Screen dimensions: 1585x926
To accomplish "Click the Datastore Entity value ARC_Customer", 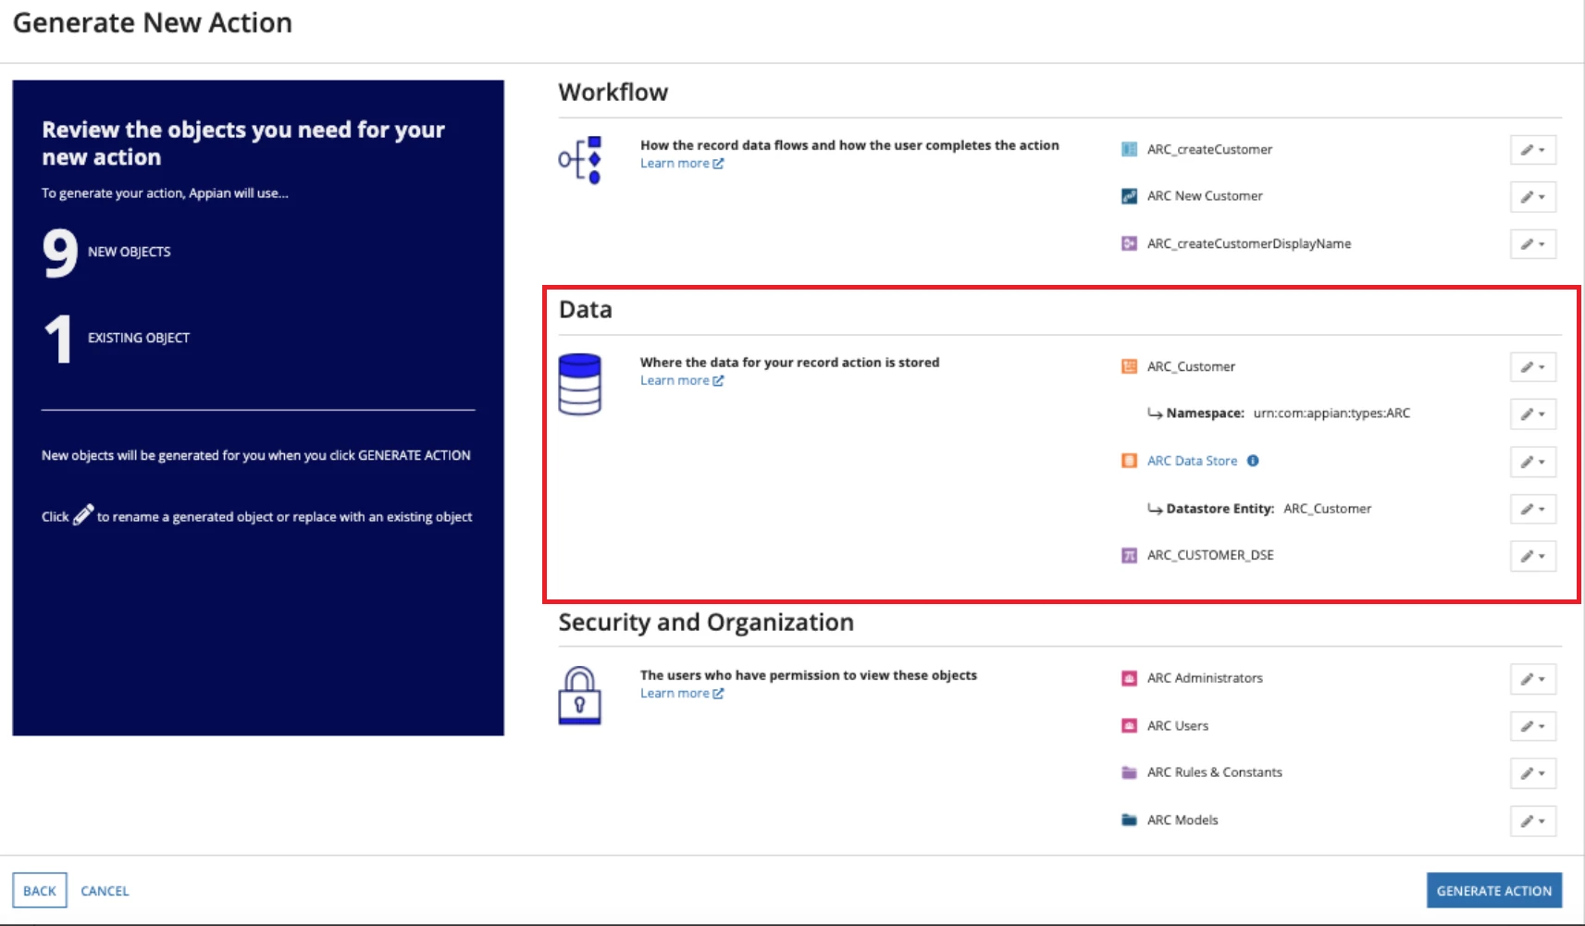I will tap(1327, 509).
